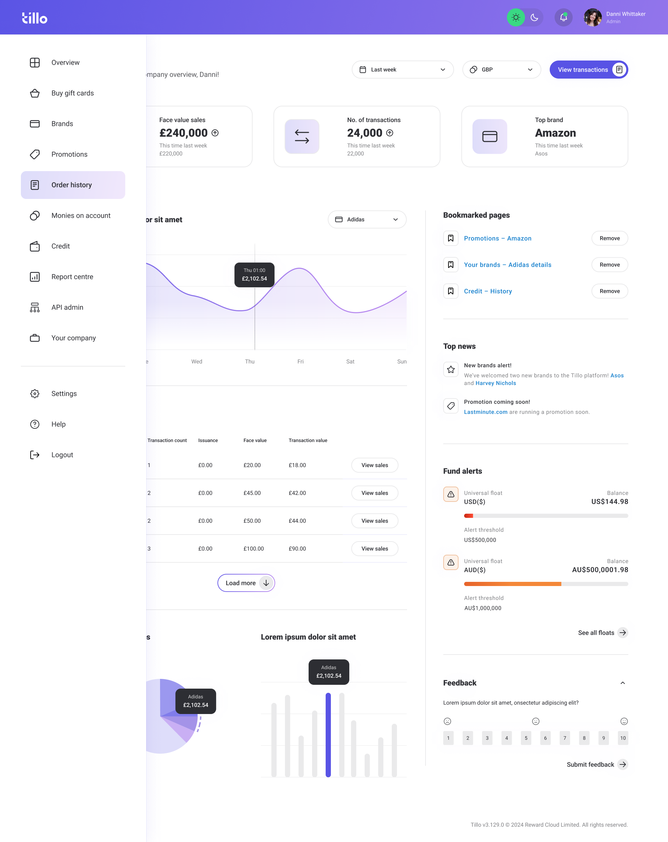Go to Report centre in sidebar

73,277
